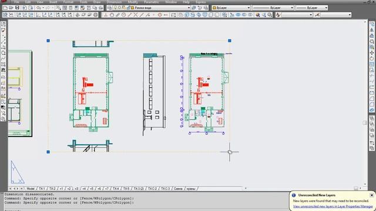Expand the Undo history dropdown arrow
Image resolution: width=376 pixels, height=211 pixels.
click(43, 8)
